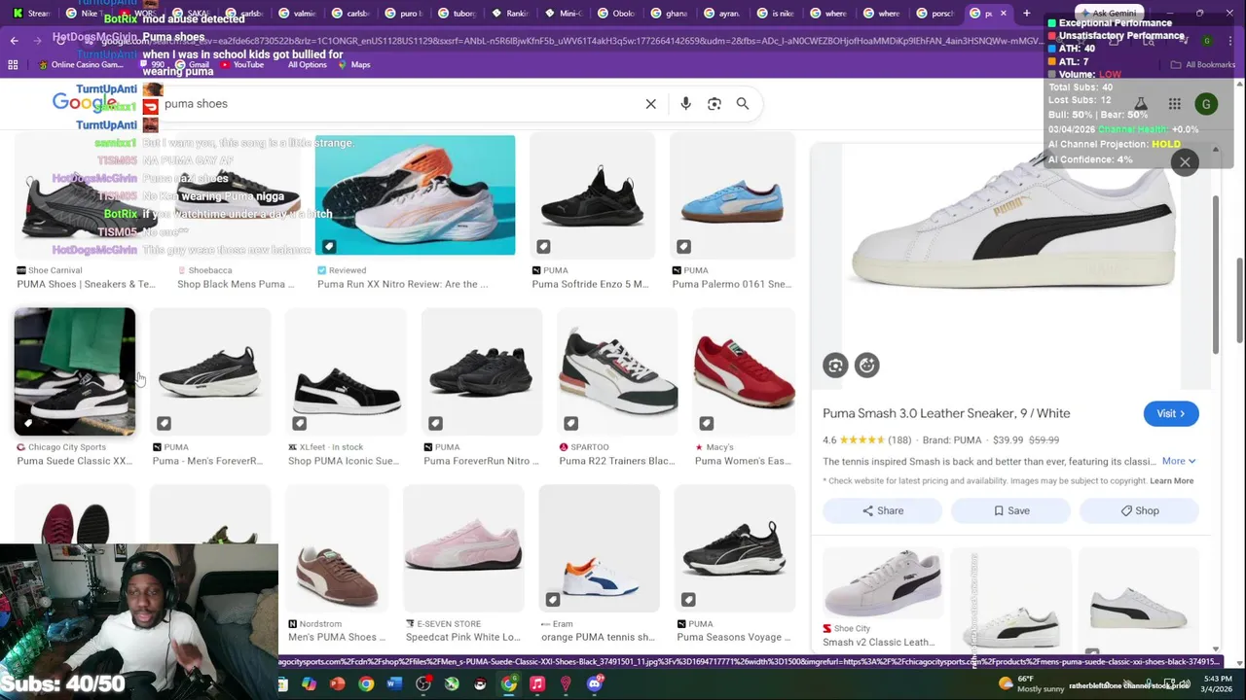The image size is (1246, 700).
Task: Open Eram orange PUMA tennis shoe image
Action: pos(600,549)
